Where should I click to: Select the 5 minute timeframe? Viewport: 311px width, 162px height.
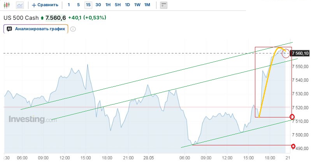pyautogui.click(x=78, y=5)
